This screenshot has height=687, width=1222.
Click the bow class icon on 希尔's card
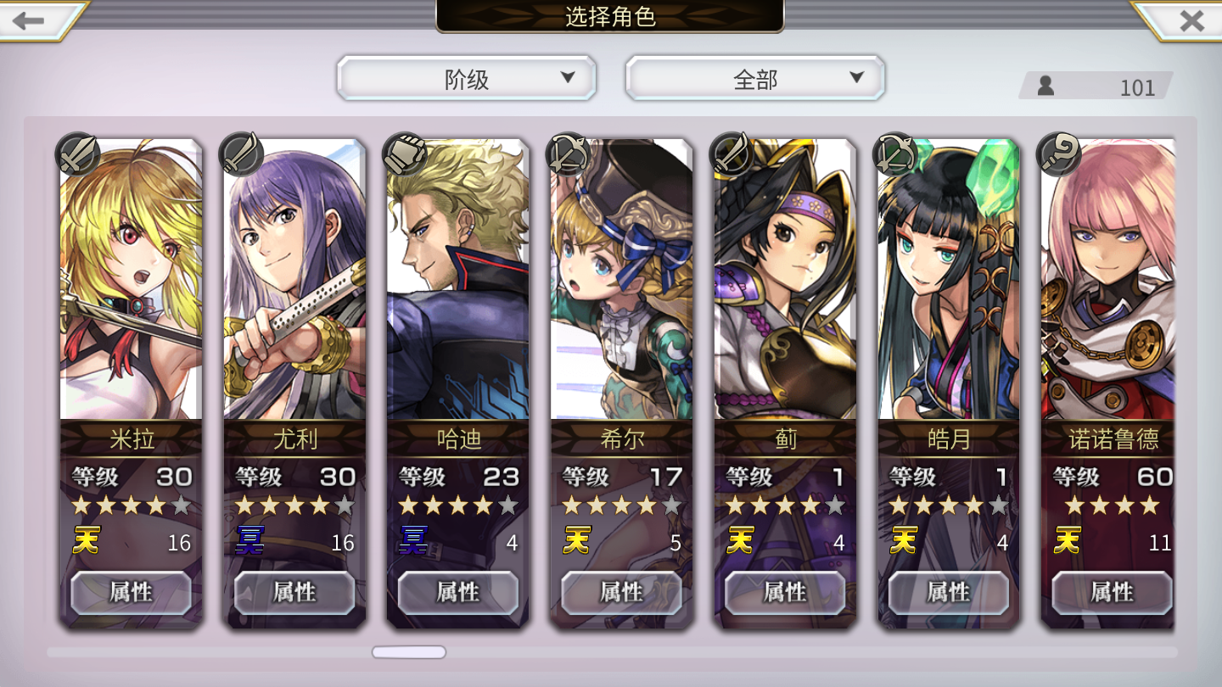tap(569, 154)
